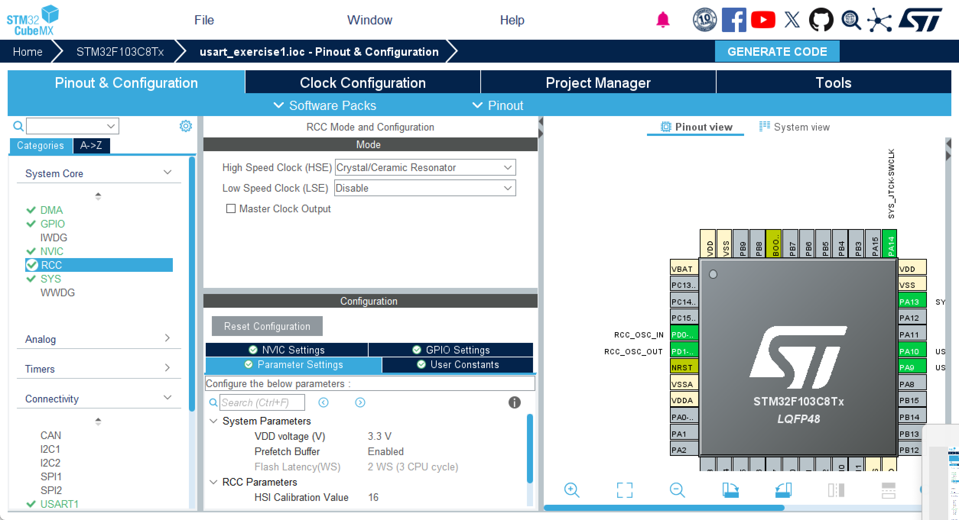959x520 pixels.
Task: Collapse System Parameters tree group
Action: click(x=214, y=421)
